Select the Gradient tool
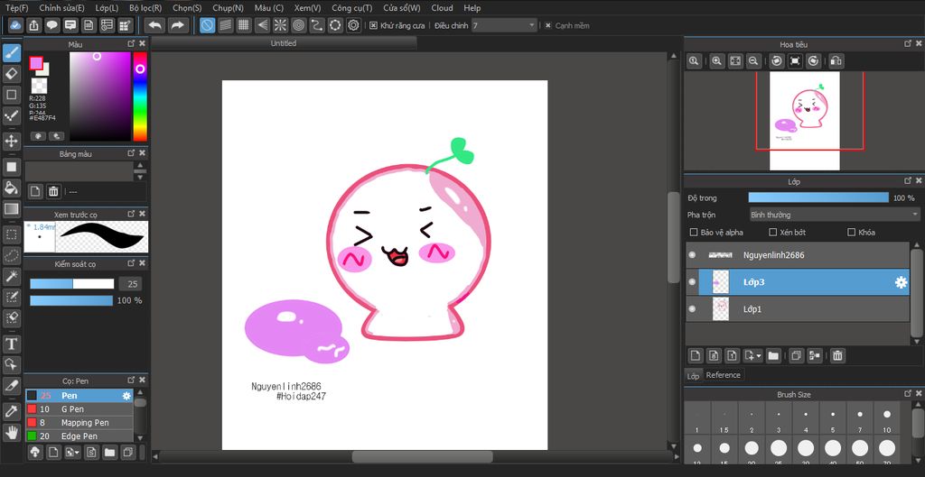Image resolution: width=925 pixels, height=477 pixels. 11,208
